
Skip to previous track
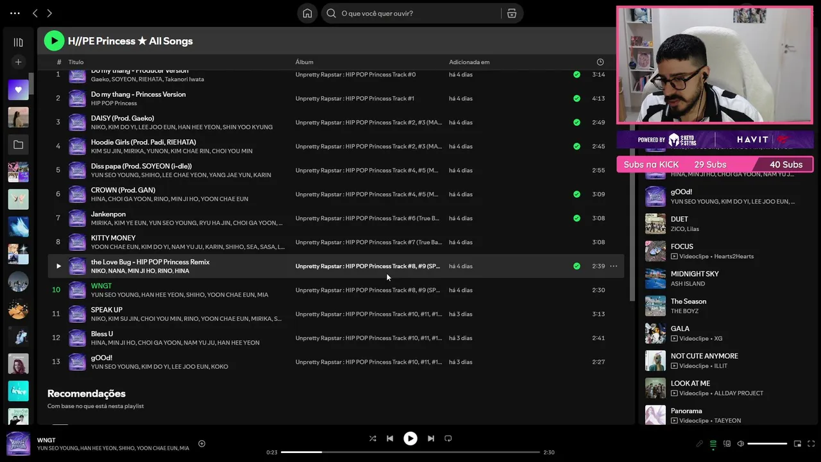[390, 438]
